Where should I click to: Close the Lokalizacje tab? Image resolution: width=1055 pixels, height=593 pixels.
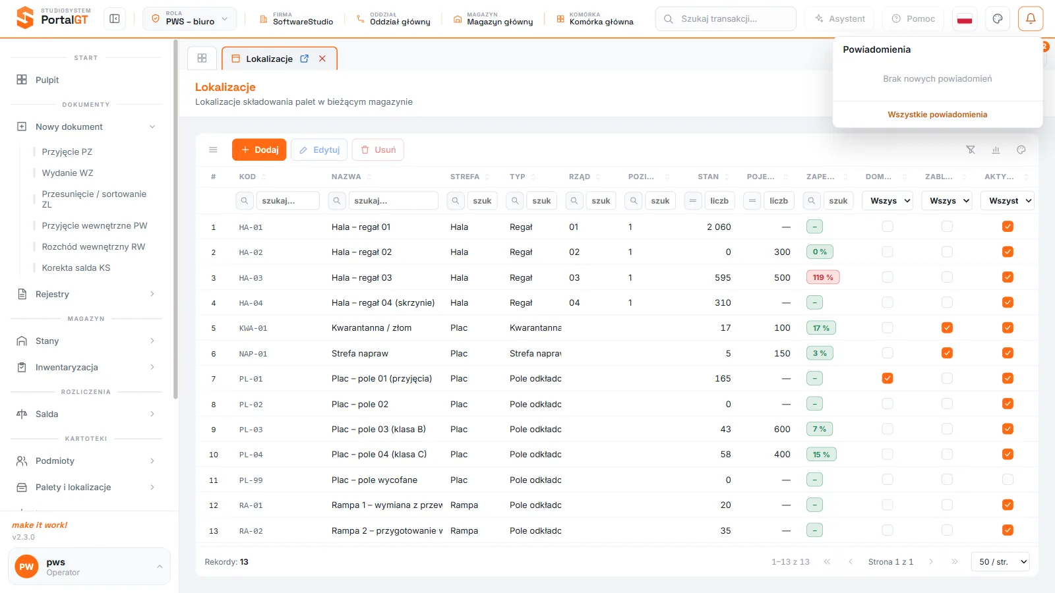click(x=322, y=59)
